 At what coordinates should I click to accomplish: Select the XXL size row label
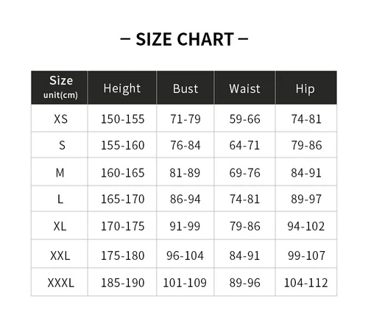[x=60, y=255]
